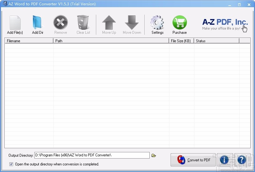
Task: Click the Move Down arrow icon
Action: 132,23
